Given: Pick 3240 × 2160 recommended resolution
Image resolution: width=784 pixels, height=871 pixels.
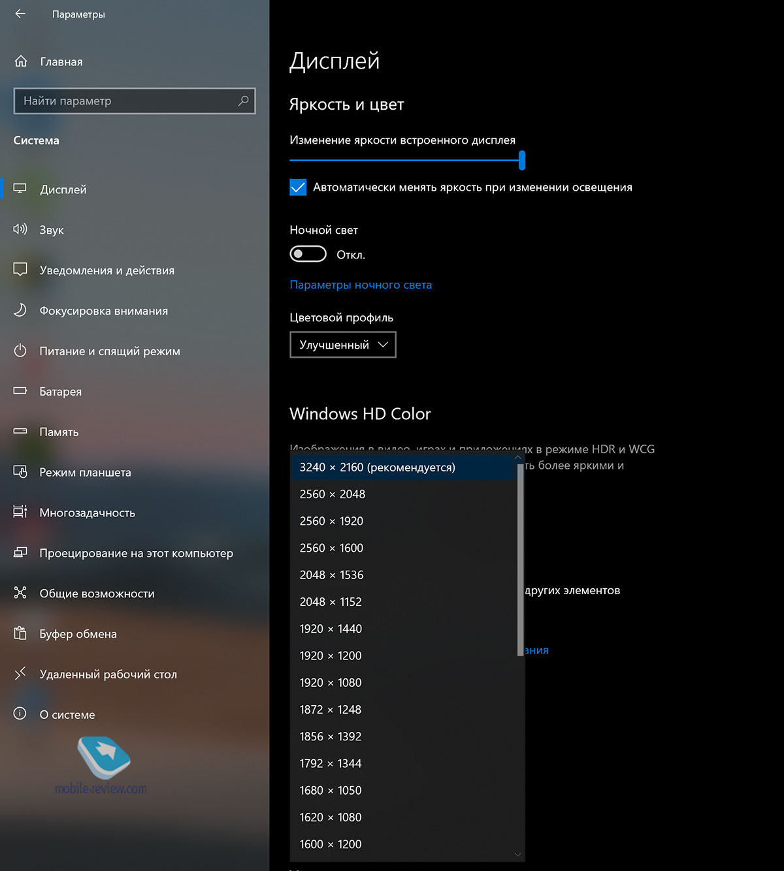Looking at the screenshot, I should click(377, 467).
